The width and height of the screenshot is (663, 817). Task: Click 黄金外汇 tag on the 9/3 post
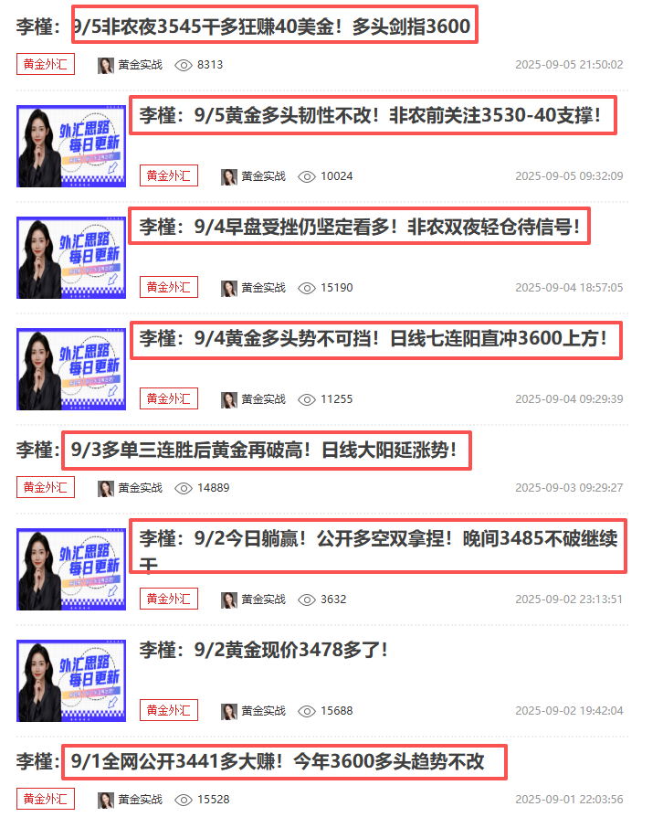(46, 487)
